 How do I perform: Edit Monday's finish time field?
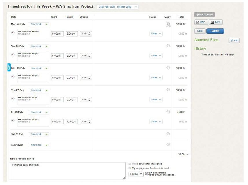coord(72,34)
